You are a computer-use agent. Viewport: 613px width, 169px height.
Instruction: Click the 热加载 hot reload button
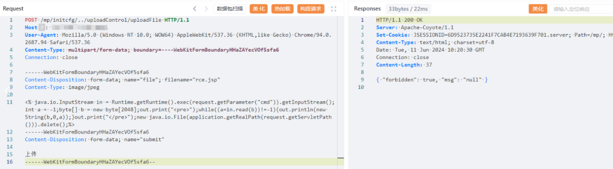pyautogui.click(x=283, y=9)
